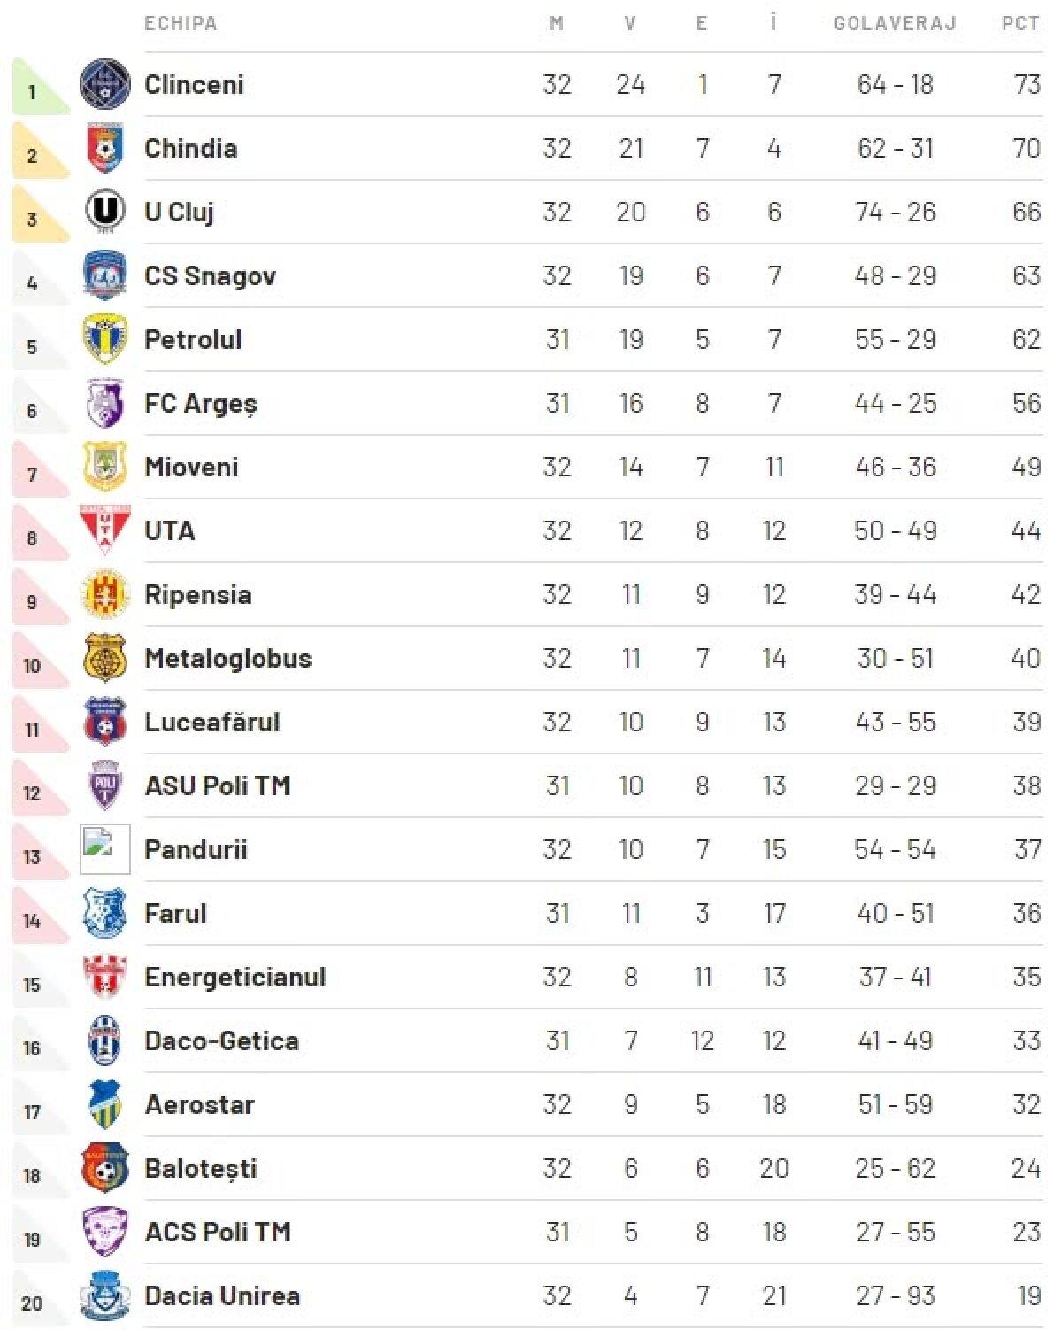This screenshot has height=1330, width=1062.
Task: Click the GOLAVERAJ column header
Action: click(895, 23)
